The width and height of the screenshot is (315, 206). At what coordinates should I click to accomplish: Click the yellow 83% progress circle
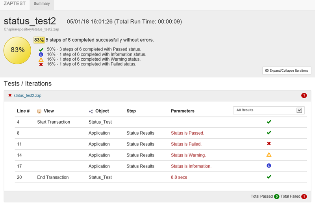coord(17,50)
